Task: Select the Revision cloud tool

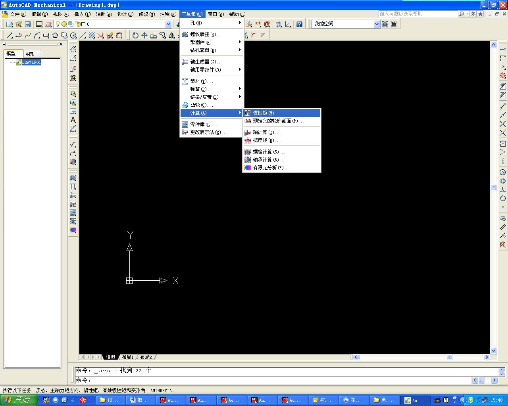Action: pos(64,35)
